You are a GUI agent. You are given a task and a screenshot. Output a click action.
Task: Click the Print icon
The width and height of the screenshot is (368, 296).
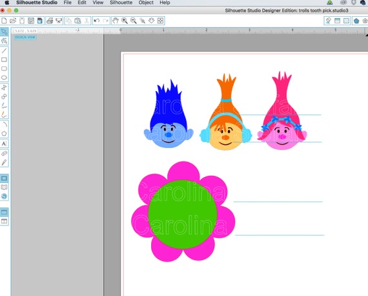(x=50, y=21)
